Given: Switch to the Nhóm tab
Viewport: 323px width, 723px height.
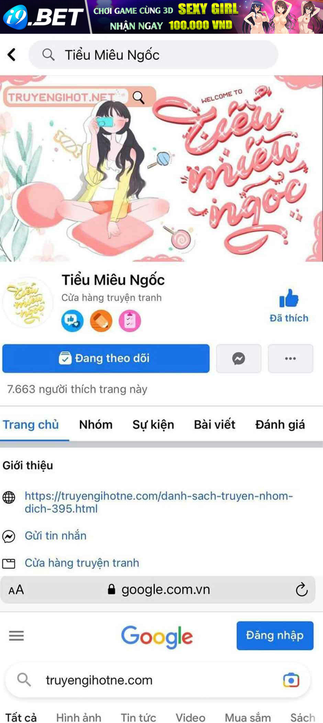Looking at the screenshot, I should (x=96, y=425).
